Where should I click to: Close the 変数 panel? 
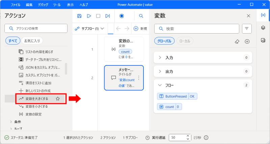tap(248, 16)
